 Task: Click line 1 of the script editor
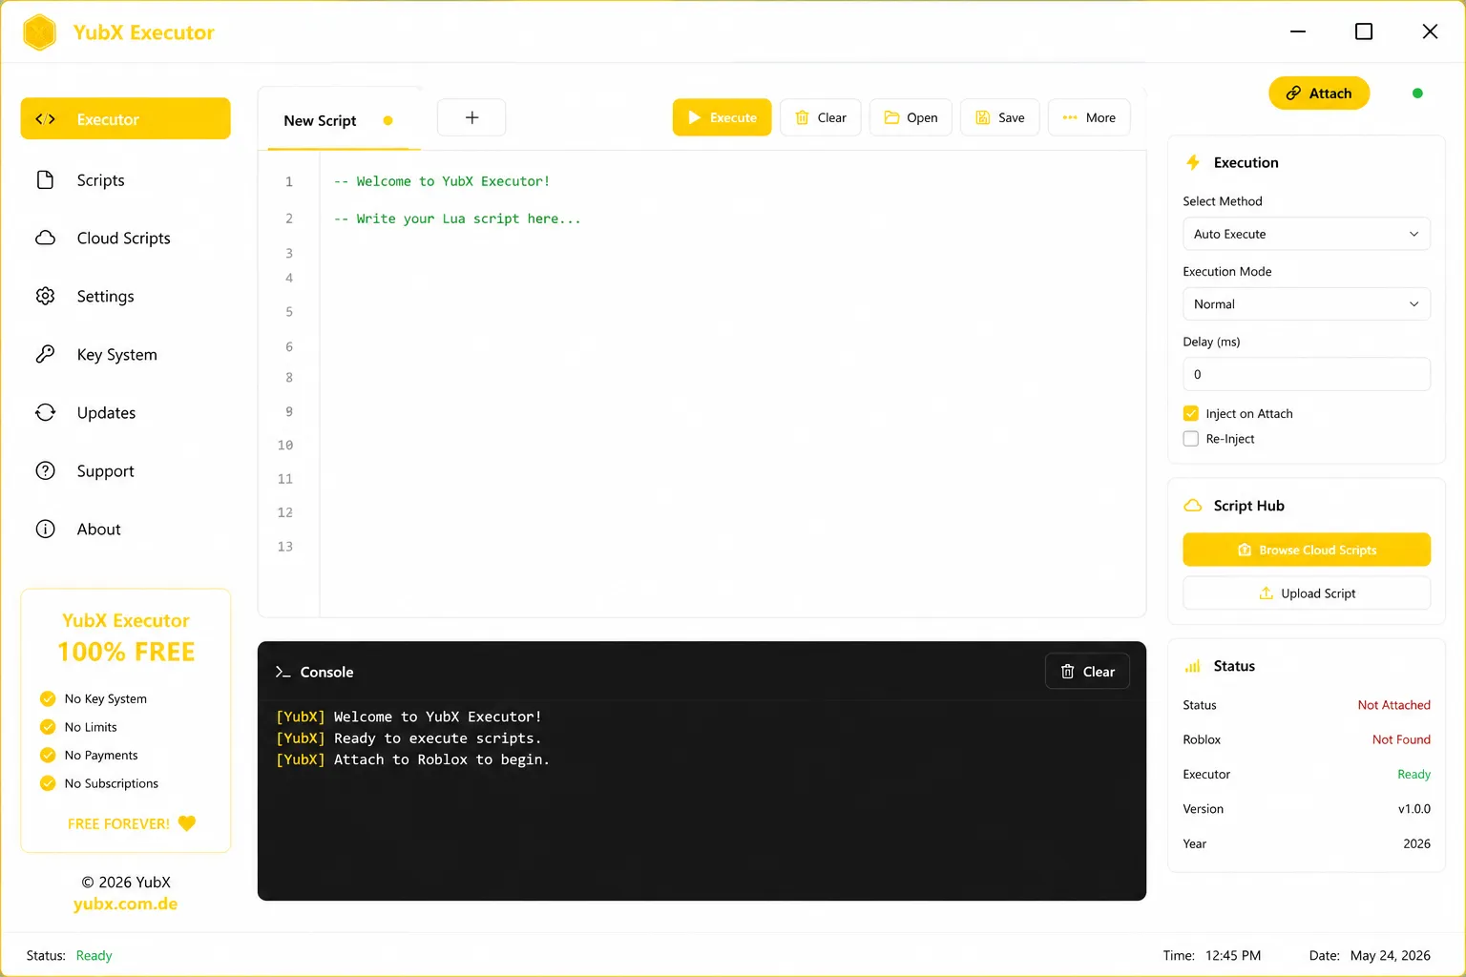tap(442, 181)
